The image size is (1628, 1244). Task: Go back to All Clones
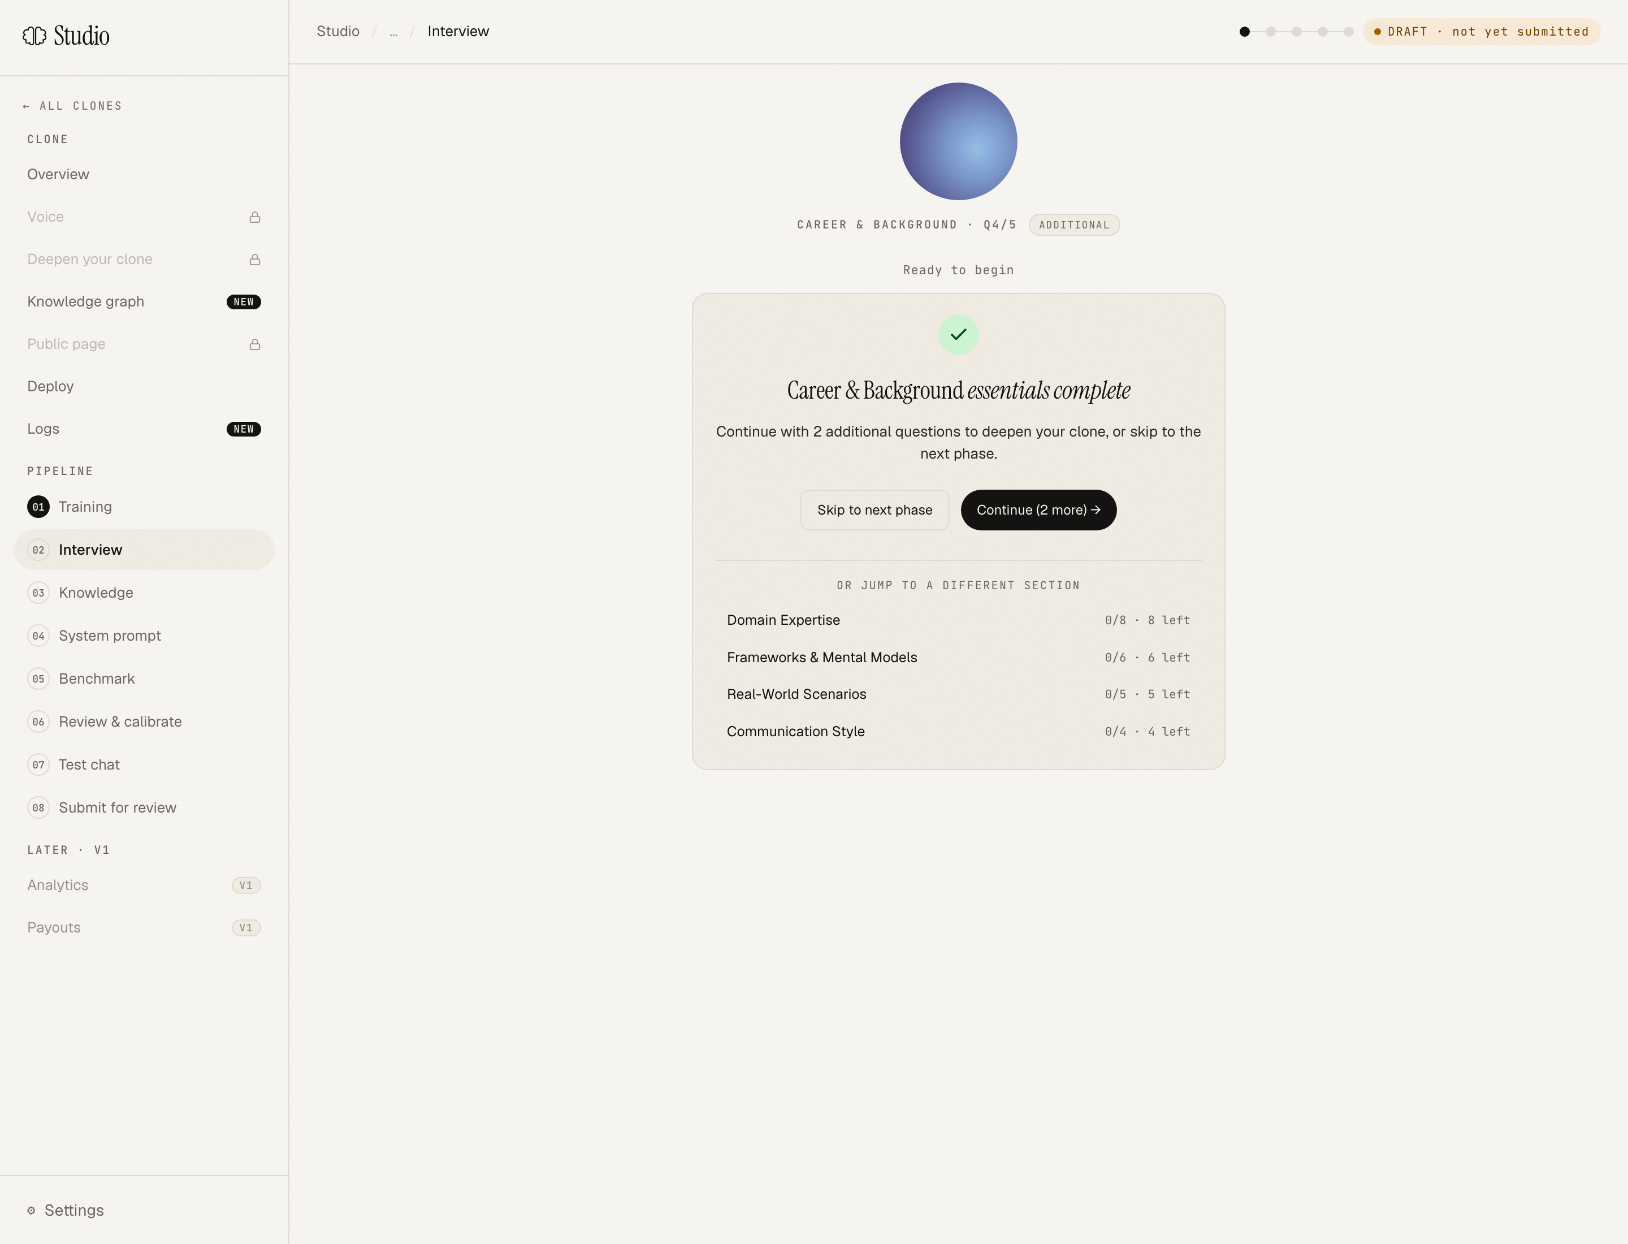[72, 106]
